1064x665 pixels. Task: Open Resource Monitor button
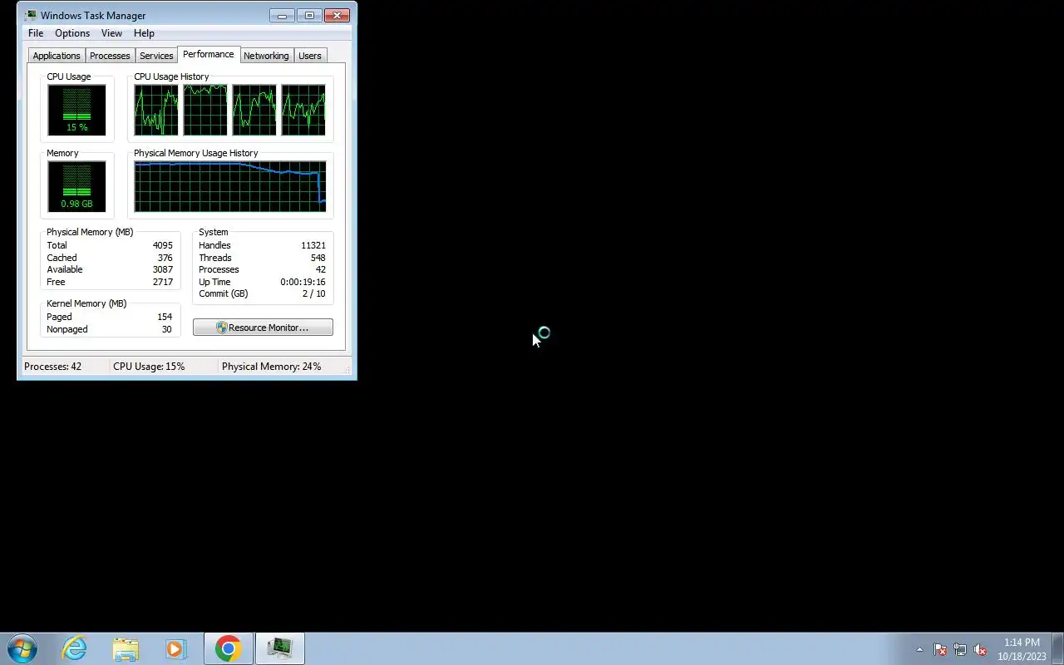tap(263, 328)
